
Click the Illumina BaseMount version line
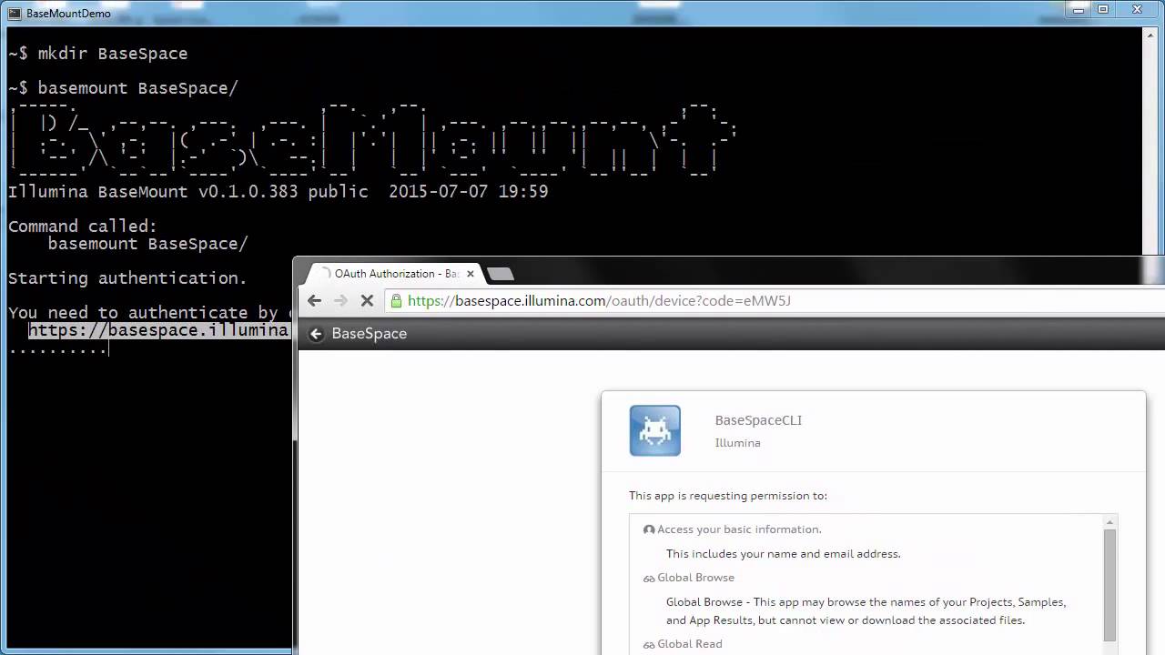279,192
